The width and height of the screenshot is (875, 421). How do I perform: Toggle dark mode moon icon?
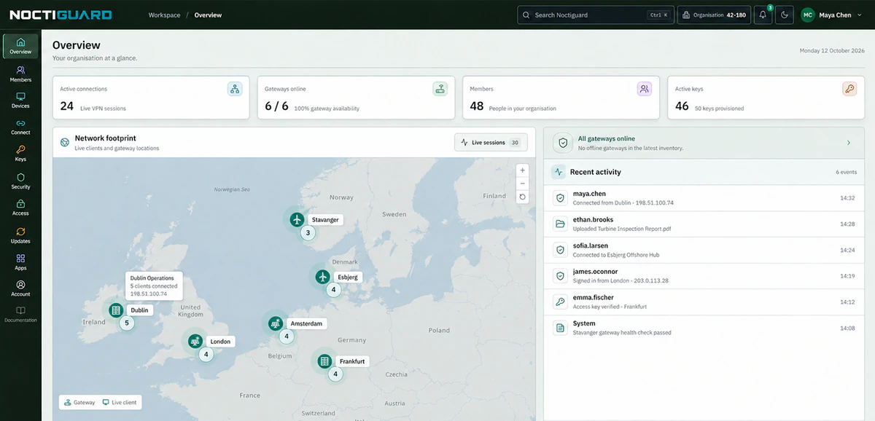tap(785, 15)
